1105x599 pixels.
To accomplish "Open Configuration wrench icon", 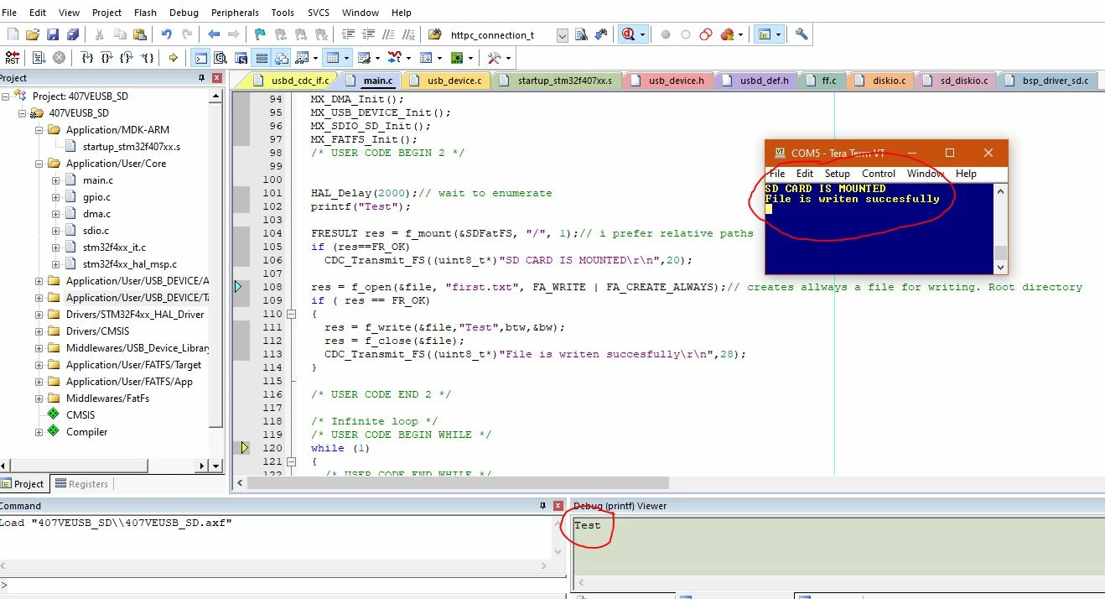I will click(x=802, y=34).
